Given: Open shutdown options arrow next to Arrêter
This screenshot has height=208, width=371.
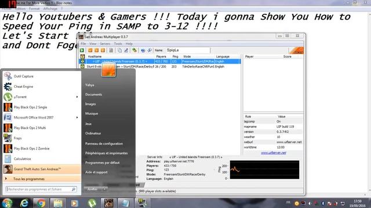Looking at the screenshot, I should [x=104, y=189].
